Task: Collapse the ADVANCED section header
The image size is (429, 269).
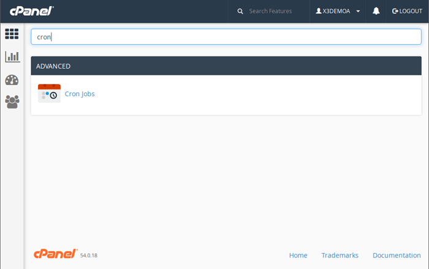Action: point(226,66)
